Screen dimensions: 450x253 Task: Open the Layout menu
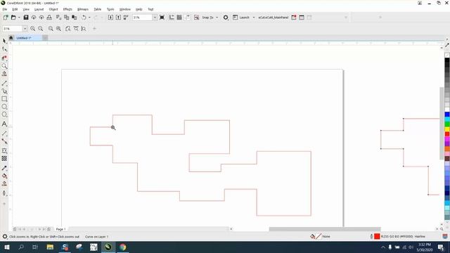(x=39, y=9)
